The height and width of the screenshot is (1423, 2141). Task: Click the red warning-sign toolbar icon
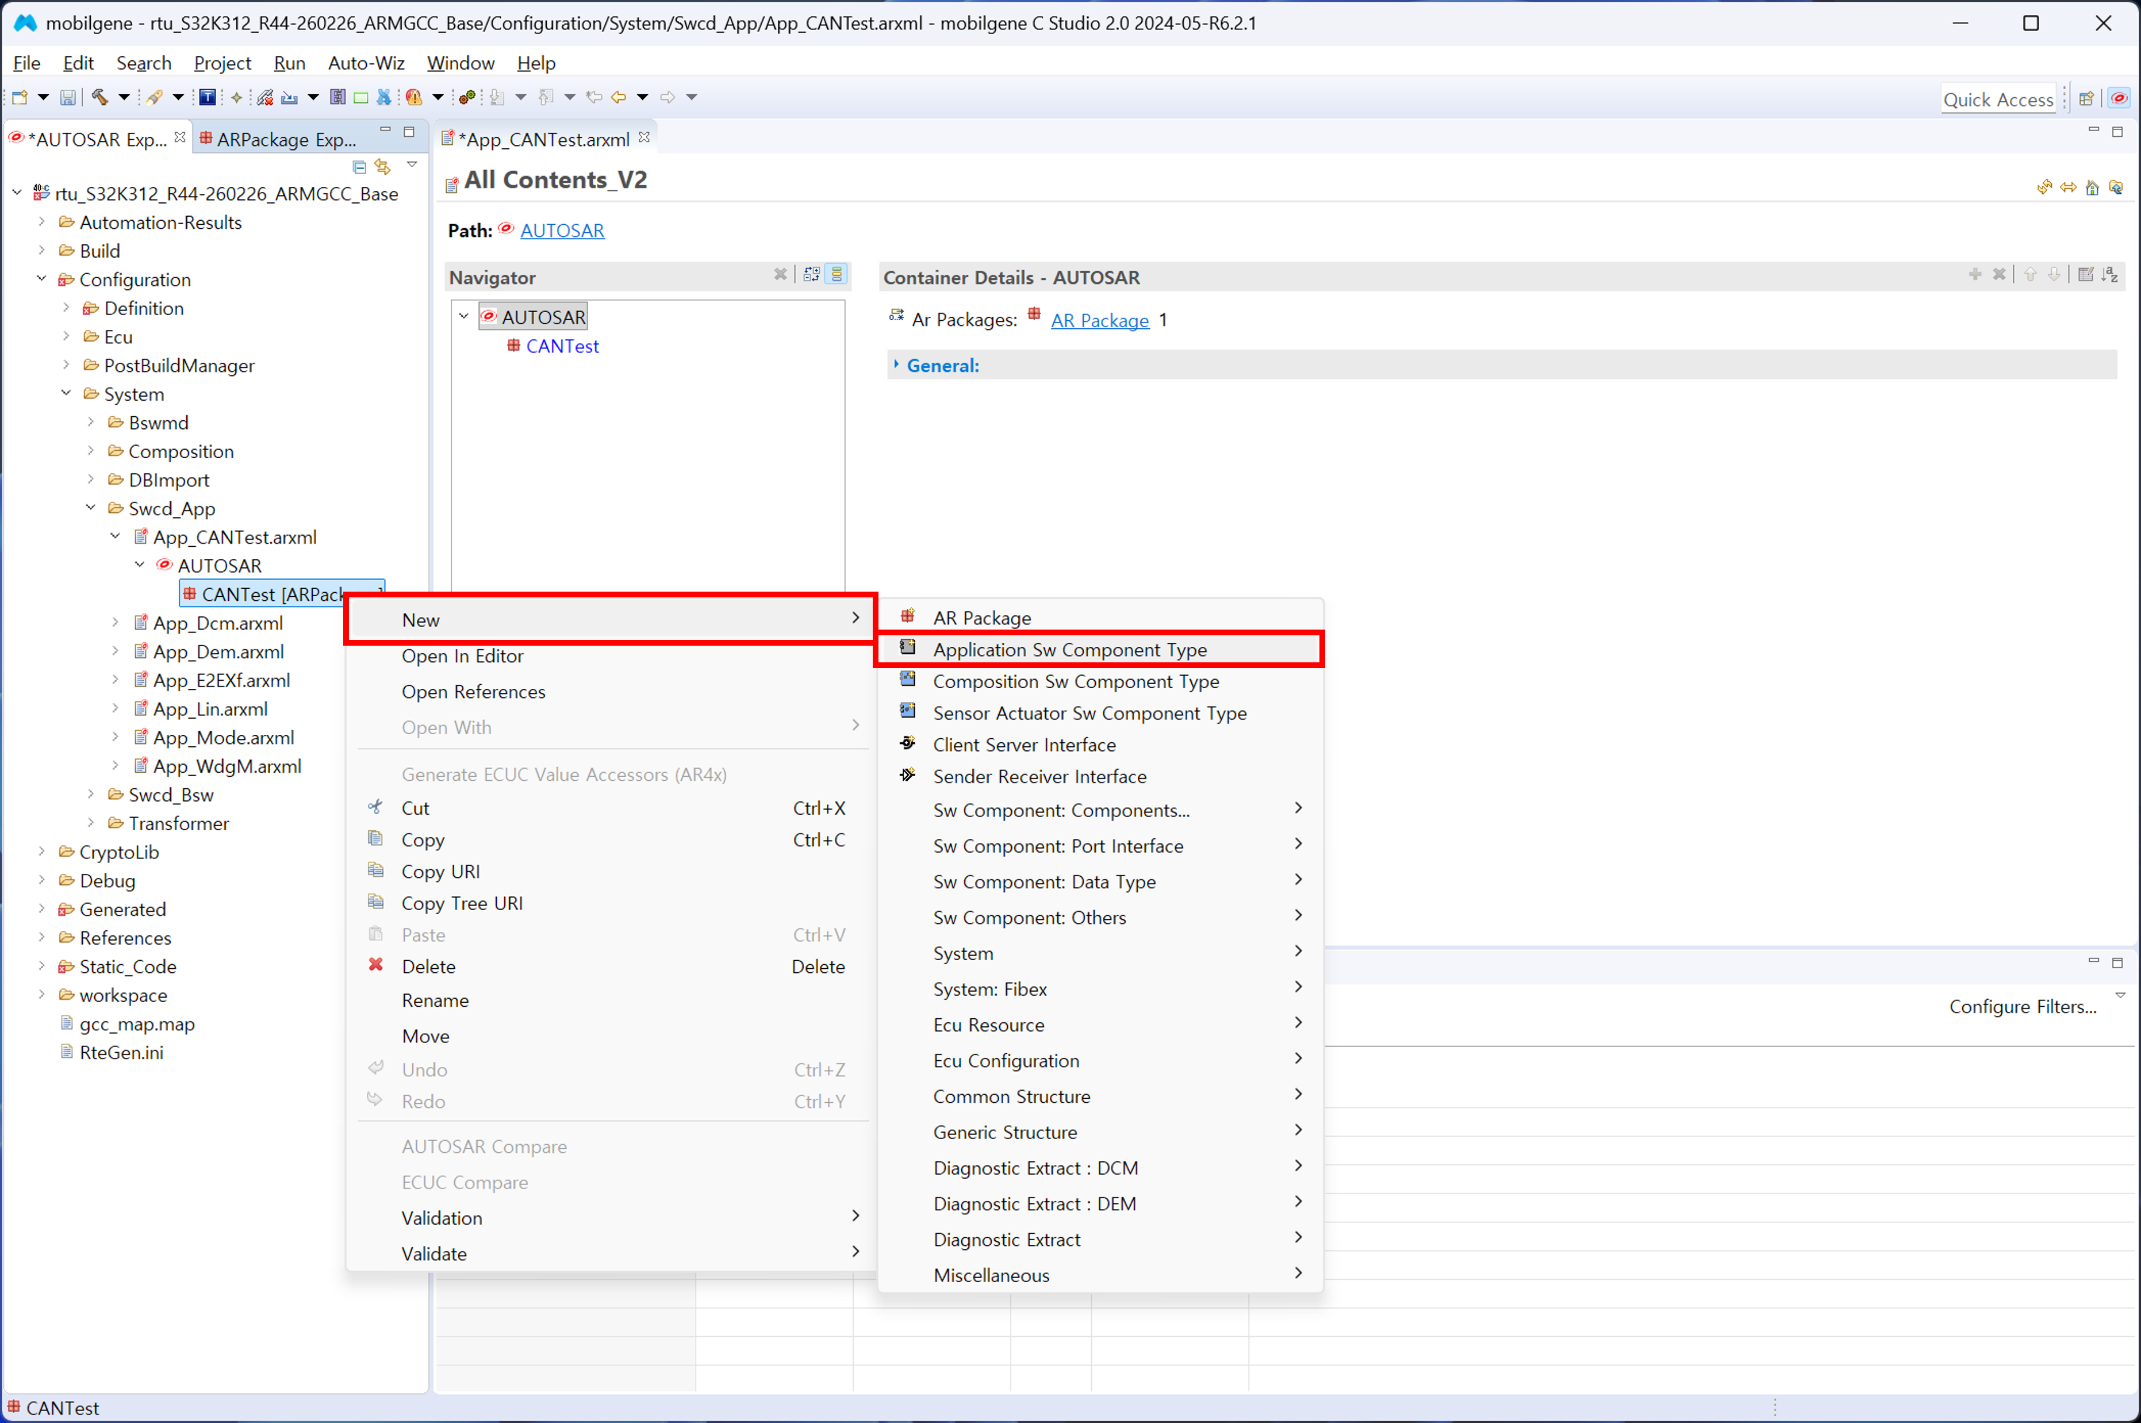click(x=414, y=97)
